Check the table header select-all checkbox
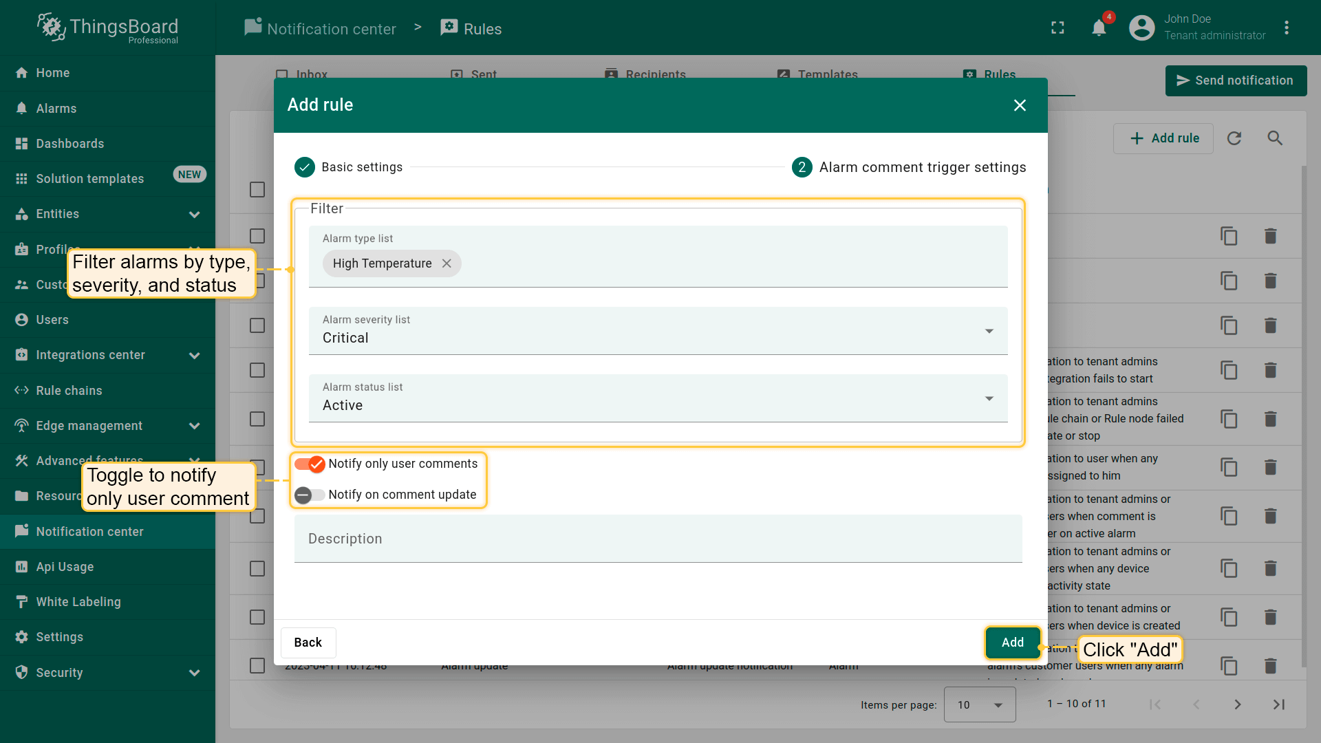This screenshot has width=1321, height=743. [x=257, y=190]
